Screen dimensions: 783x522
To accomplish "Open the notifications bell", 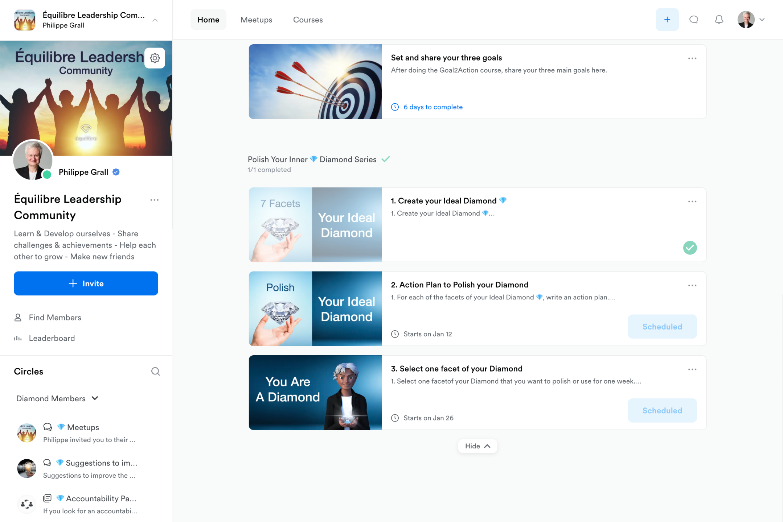I will click(x=719, y=20).
